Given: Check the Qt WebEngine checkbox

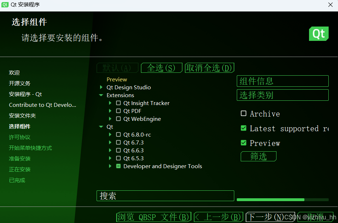Looking at the screenshot, I should (118, 119).
